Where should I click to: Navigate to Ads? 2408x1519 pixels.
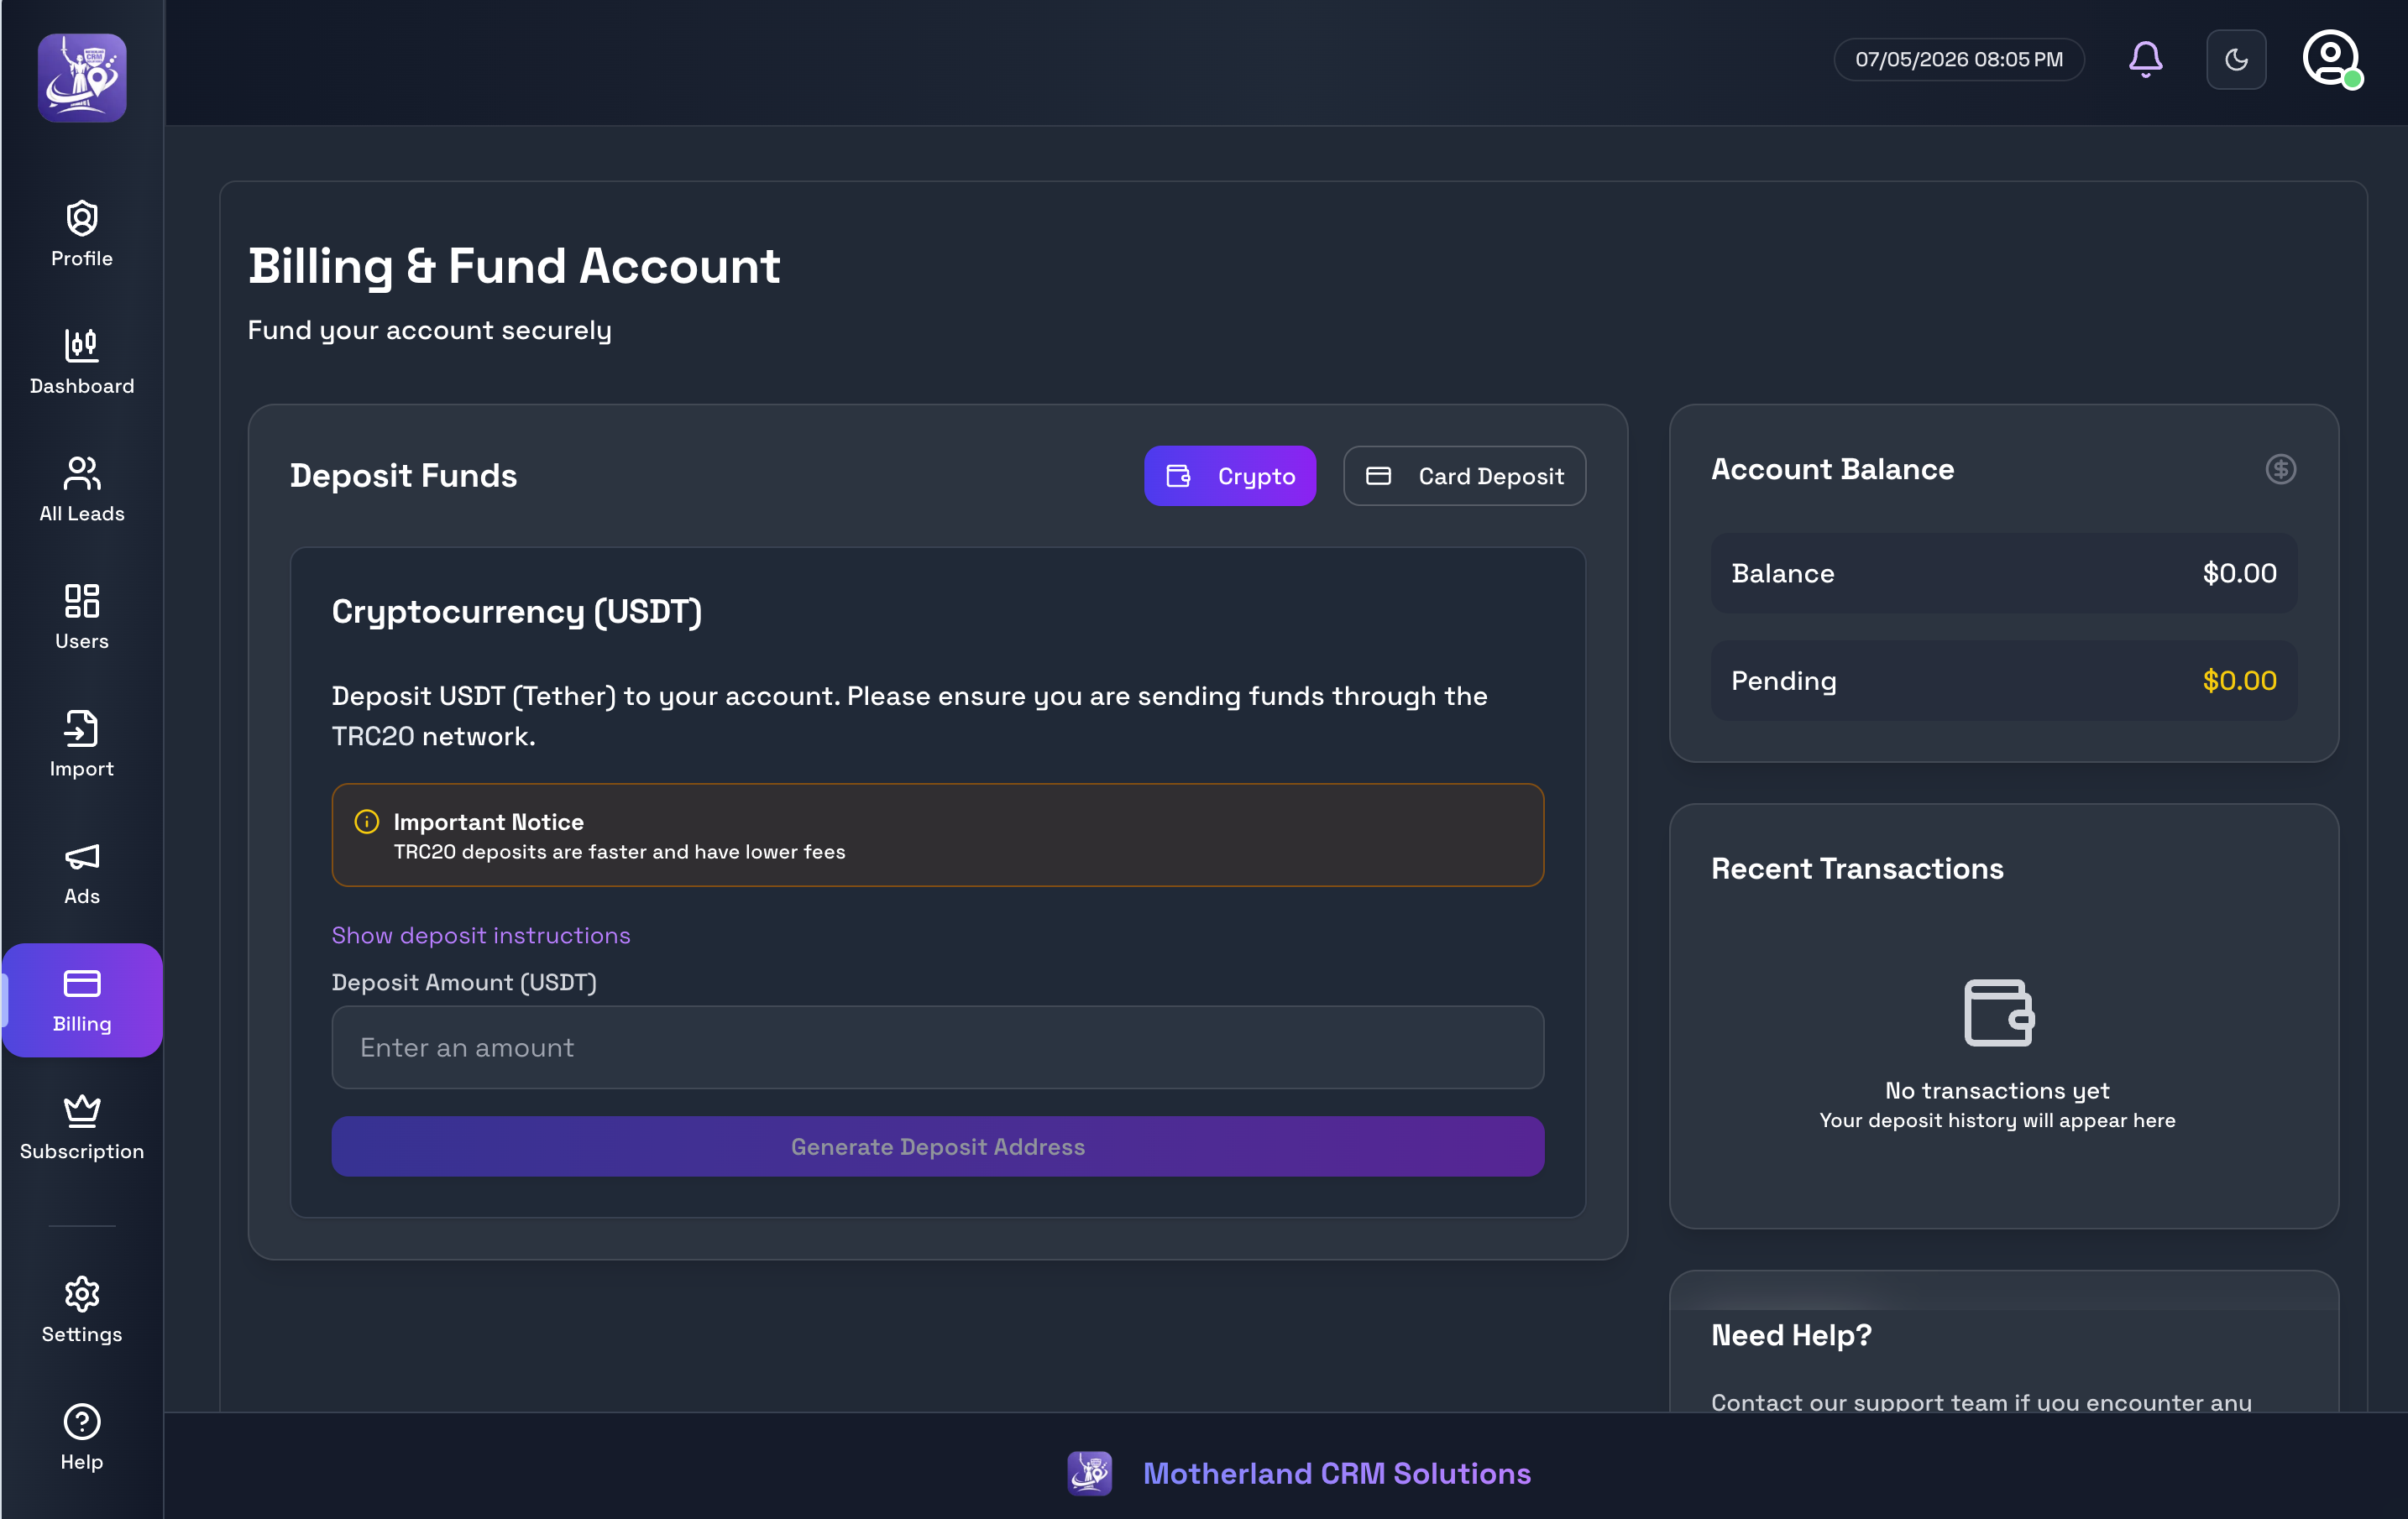pos(82,873)
